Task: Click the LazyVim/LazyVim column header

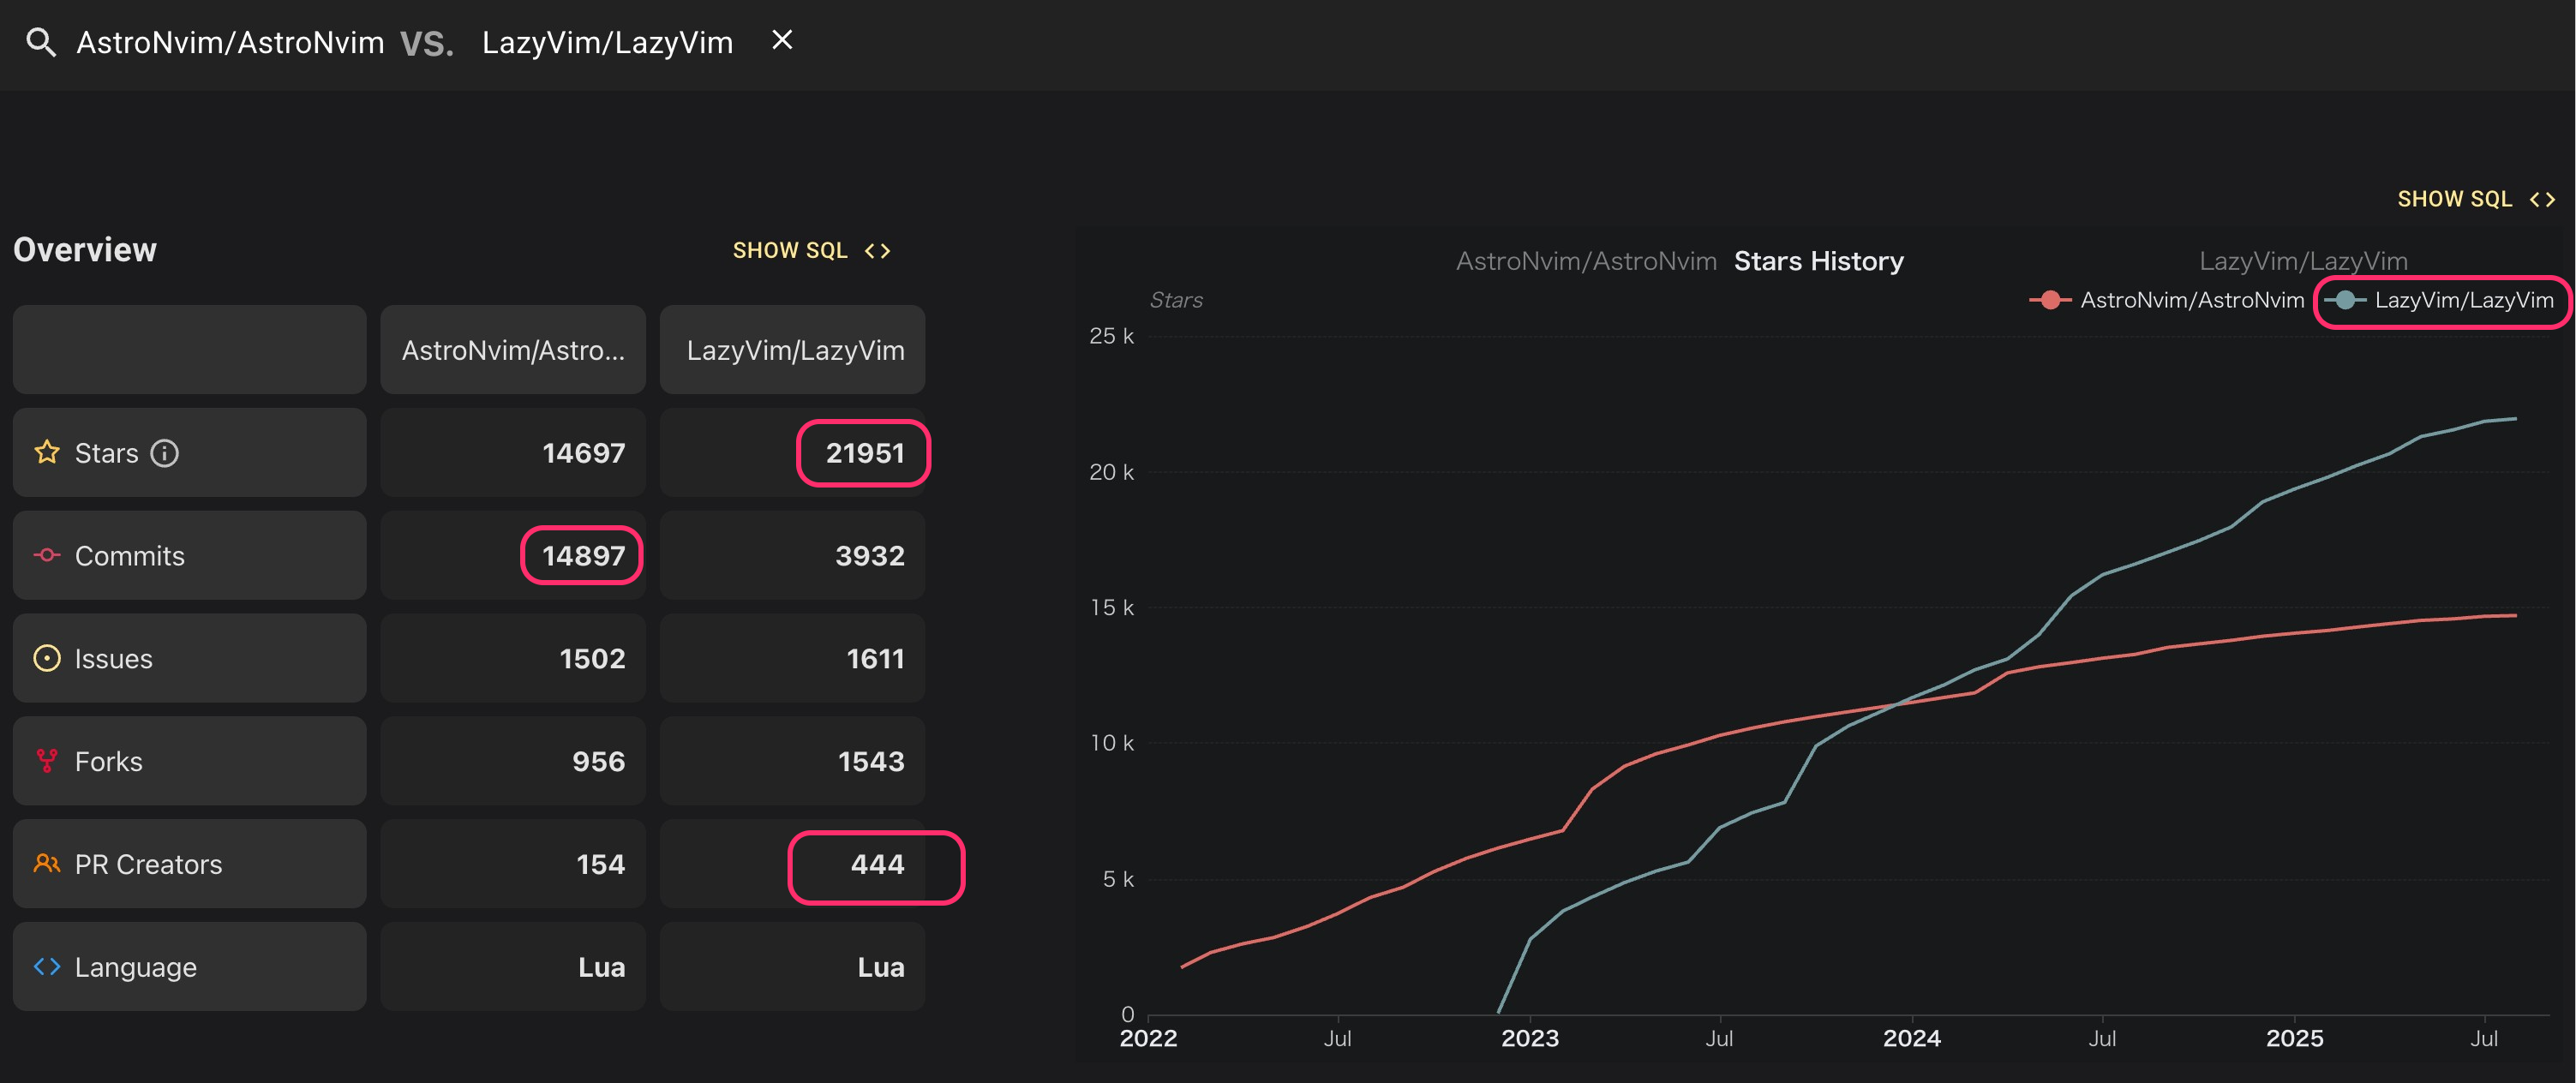Action: (793, 350)
